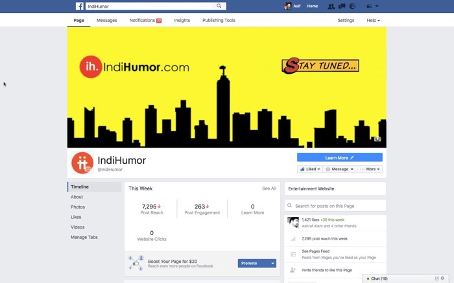Image resolution: width=454 pixels, height=283 pixels.
Task: Click Asif's profile picture in top bar
Action: pos(287,6)
